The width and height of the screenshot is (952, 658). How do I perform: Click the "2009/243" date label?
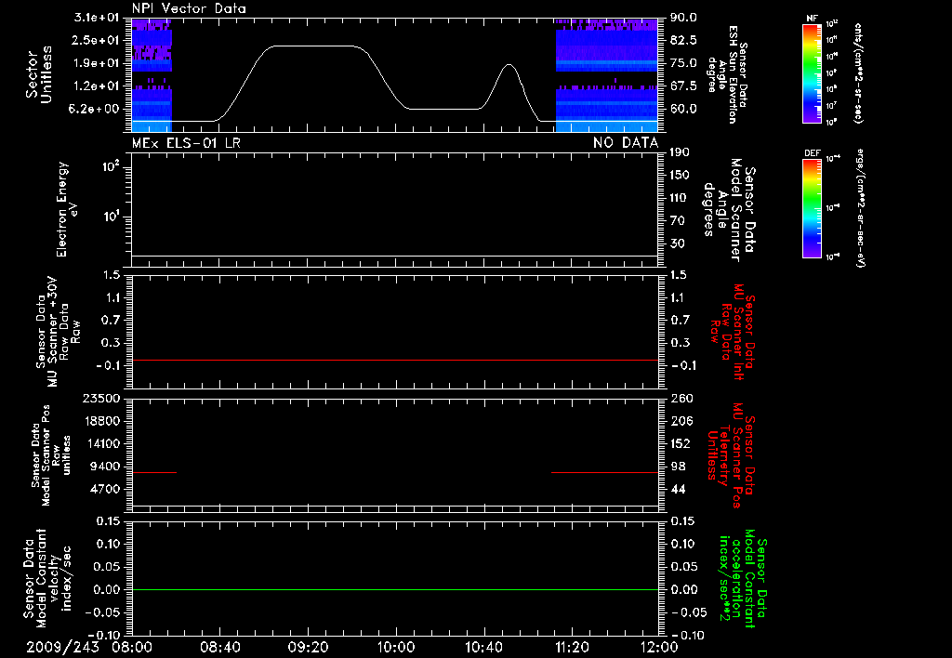pos(62,647)
